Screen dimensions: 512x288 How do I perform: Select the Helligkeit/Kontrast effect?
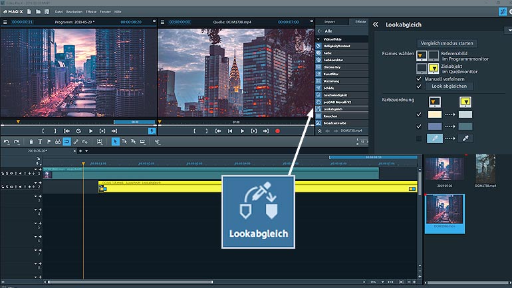pyautogui.click(x=342, y=46)
